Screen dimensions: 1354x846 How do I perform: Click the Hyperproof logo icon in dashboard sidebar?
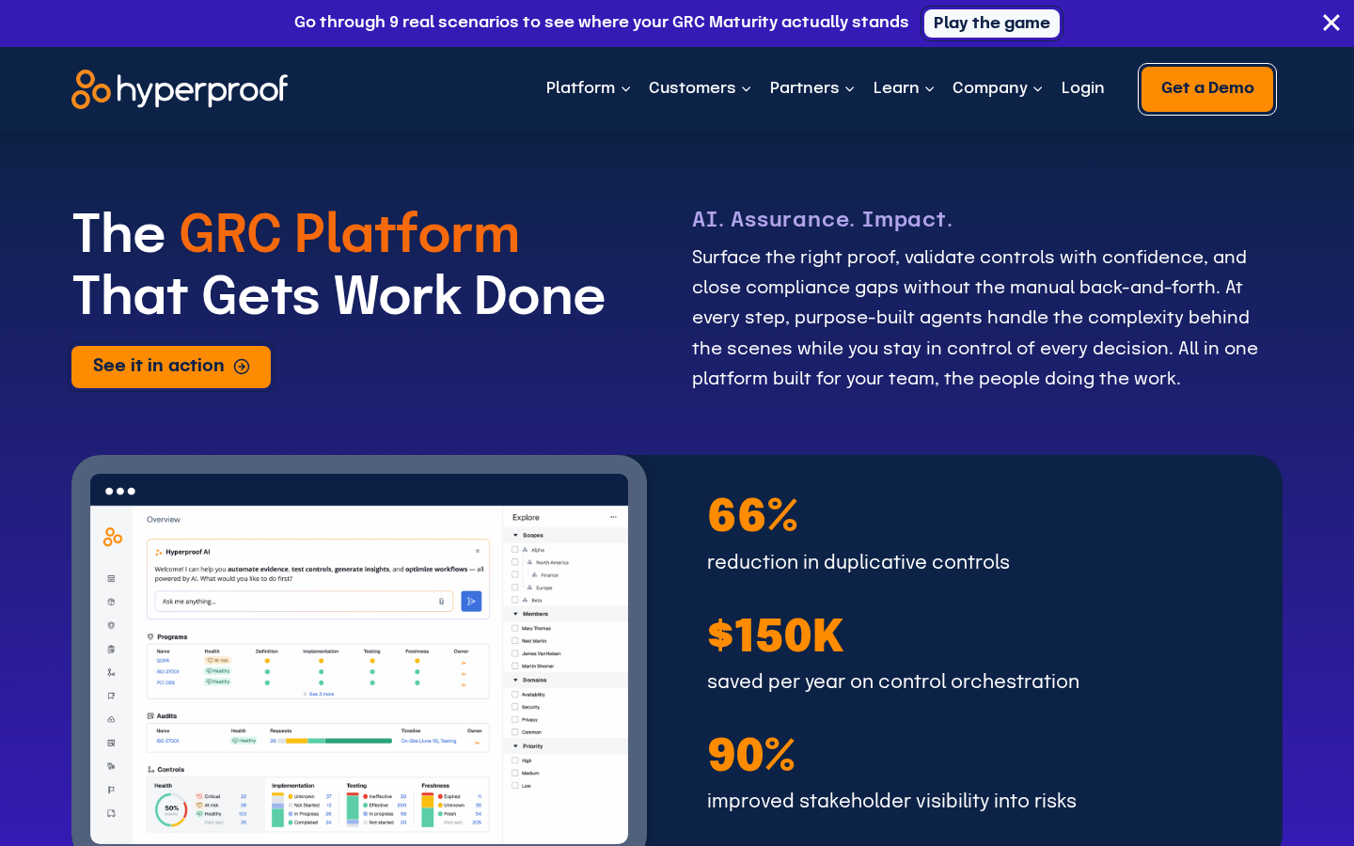click(113, 537)
